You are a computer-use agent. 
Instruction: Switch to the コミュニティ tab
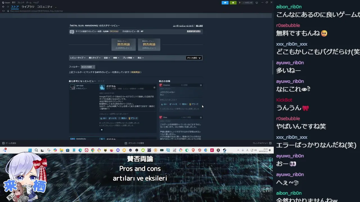click(x=45, y=7)
